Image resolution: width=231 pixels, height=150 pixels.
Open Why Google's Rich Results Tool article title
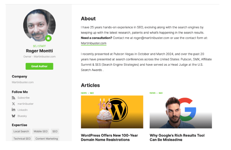177,138
